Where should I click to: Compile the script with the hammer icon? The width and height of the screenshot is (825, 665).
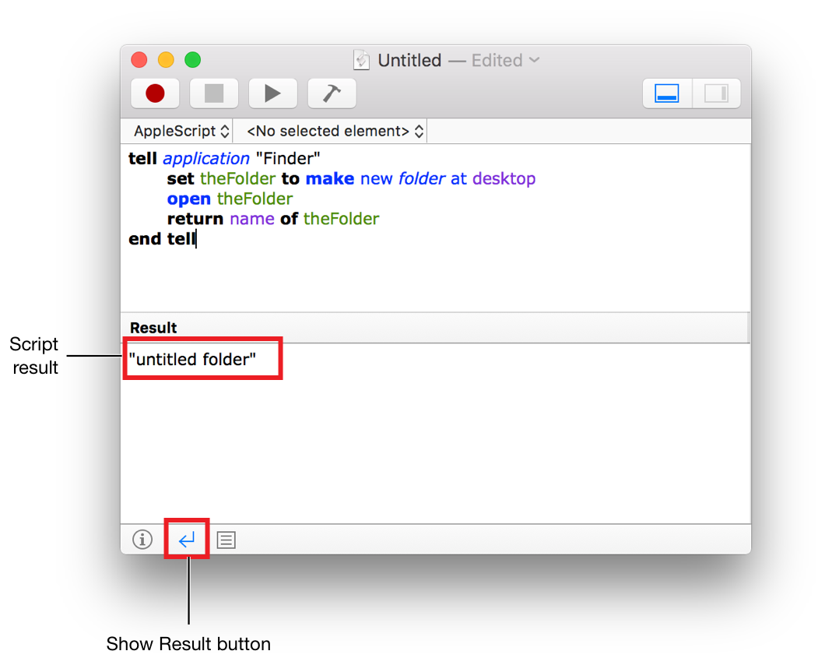click(332, 93)
